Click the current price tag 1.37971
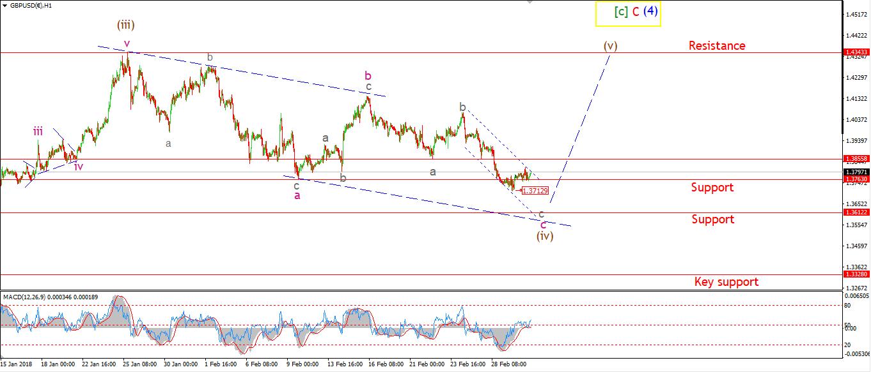 coord(856,172)
